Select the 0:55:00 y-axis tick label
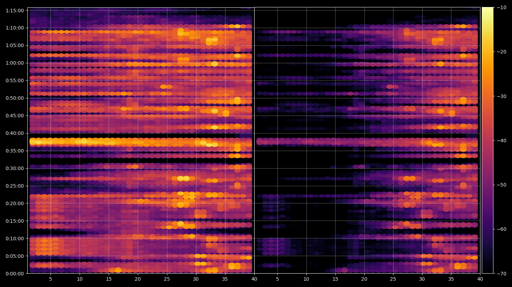The width and height of the screenshot is (512, 287). [x=15, y=81]
